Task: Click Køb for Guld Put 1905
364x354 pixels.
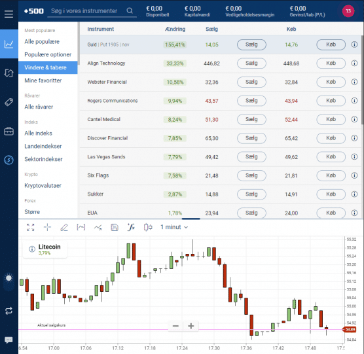Action: coord(331,44)
